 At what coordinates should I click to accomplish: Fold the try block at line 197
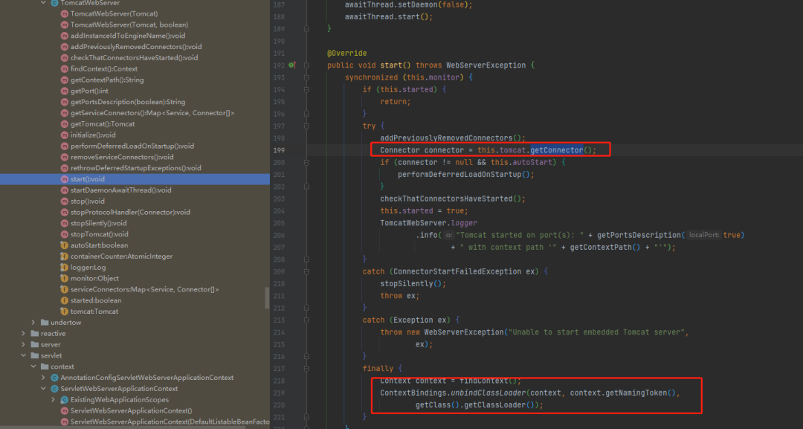pos(305,125)
